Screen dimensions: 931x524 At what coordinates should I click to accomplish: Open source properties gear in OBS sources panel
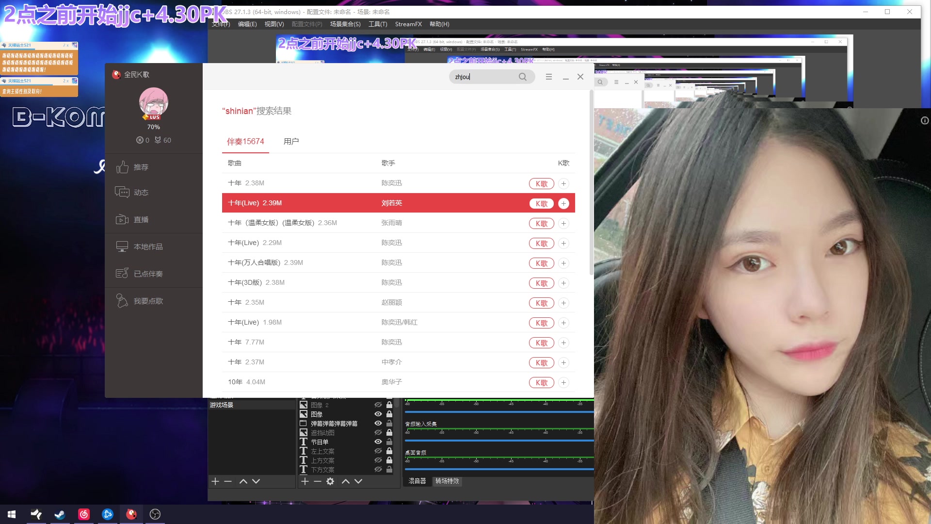(330, 481)
